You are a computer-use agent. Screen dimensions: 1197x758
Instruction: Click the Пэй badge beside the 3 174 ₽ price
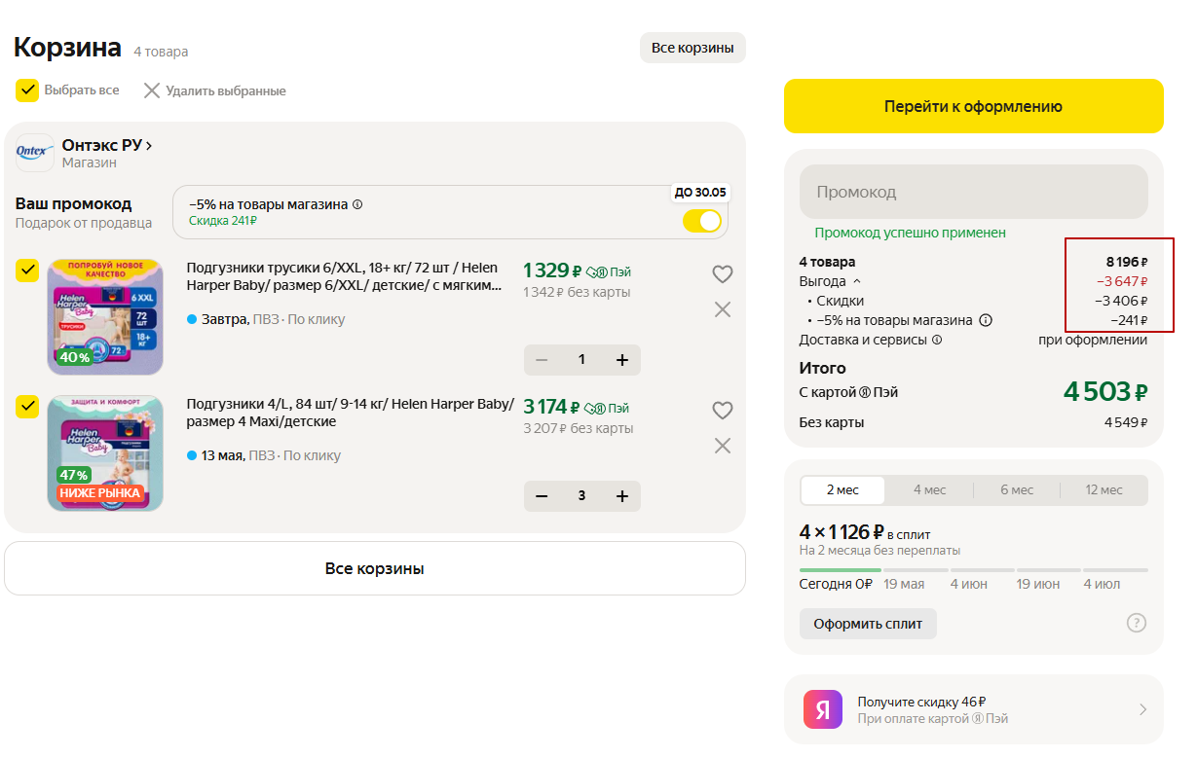tap(609, 409)
